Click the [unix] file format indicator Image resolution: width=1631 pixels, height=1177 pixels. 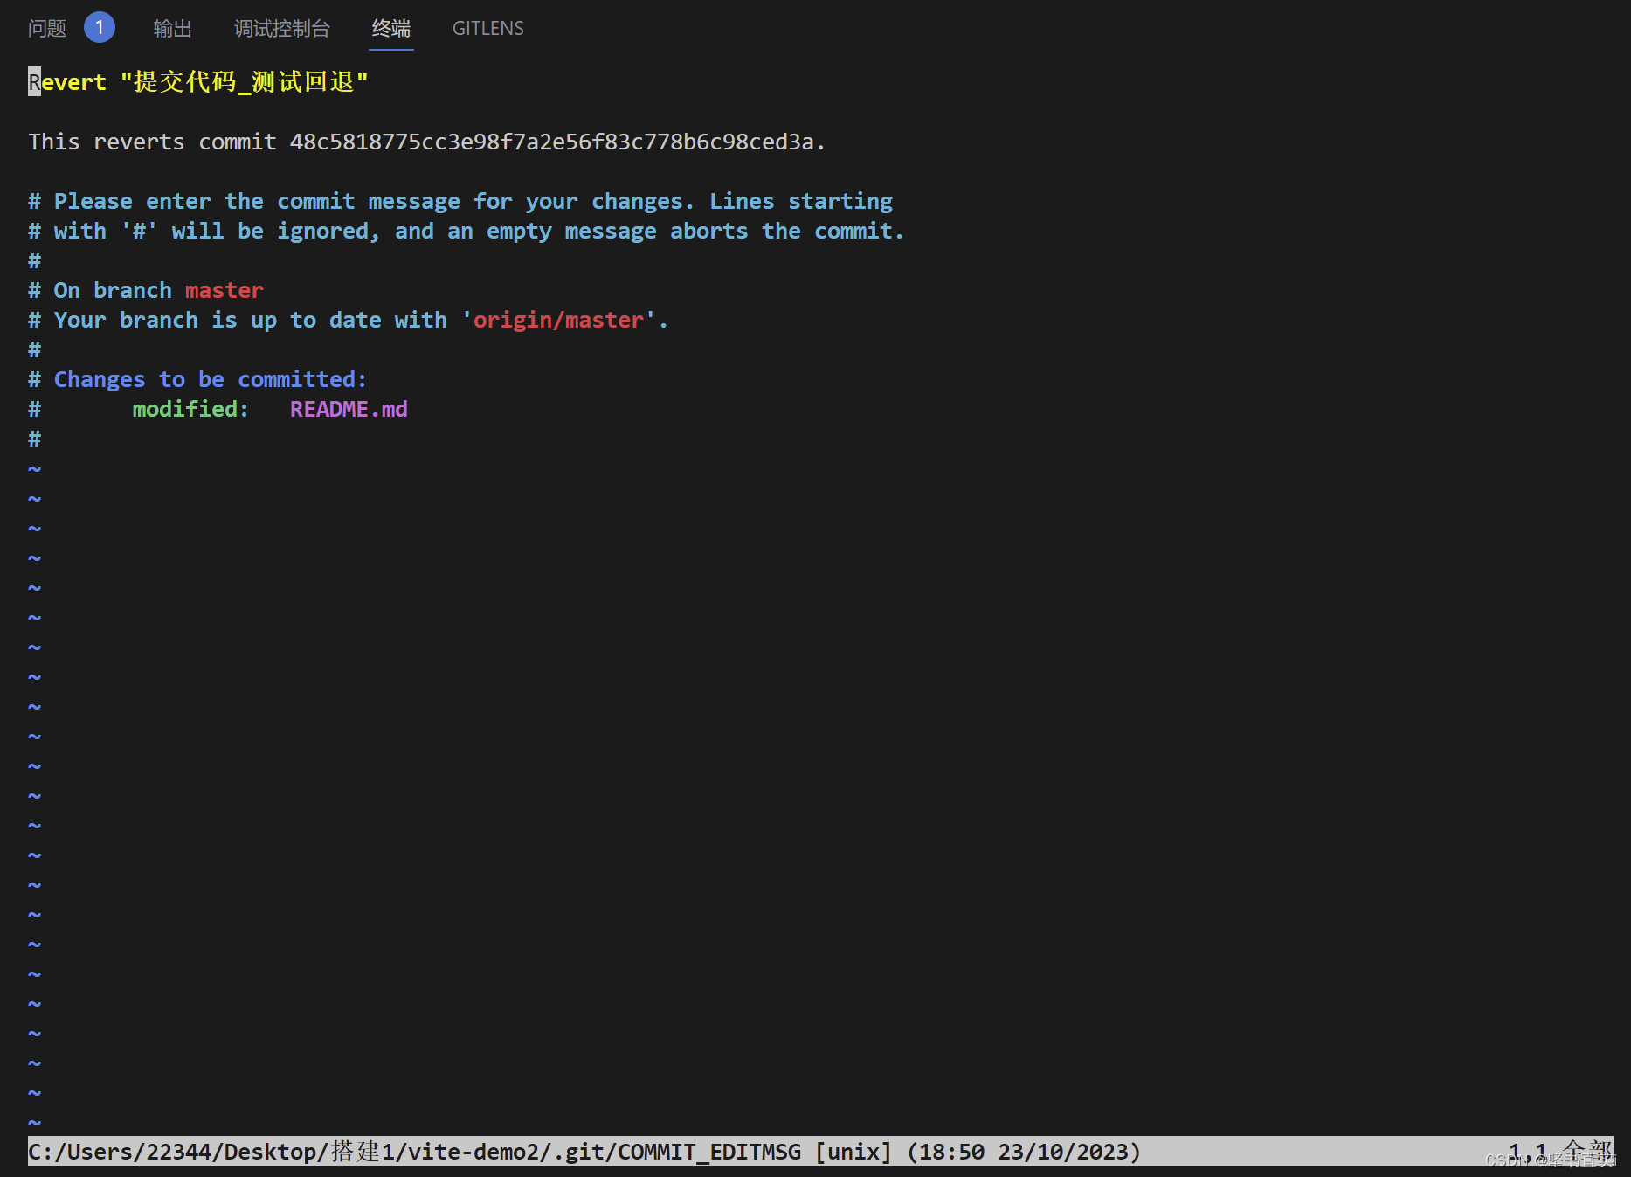coord(854,1152)
